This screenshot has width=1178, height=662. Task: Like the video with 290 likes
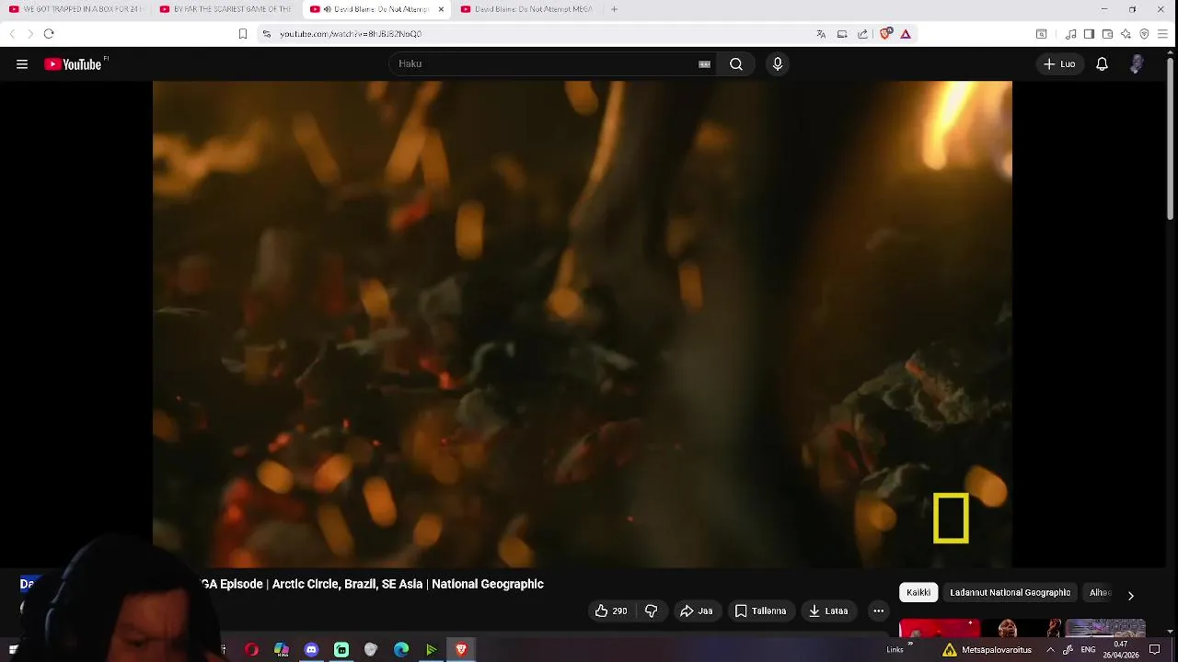[x=611, y=611]
